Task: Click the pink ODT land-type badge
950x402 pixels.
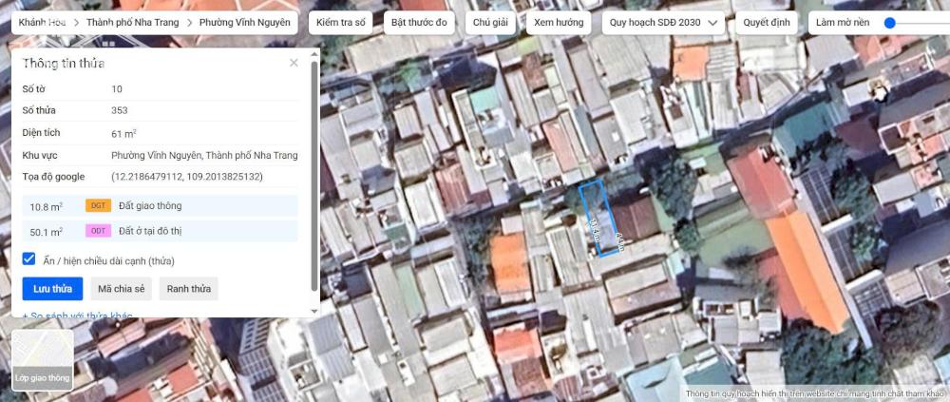Action: pos(98,231)
